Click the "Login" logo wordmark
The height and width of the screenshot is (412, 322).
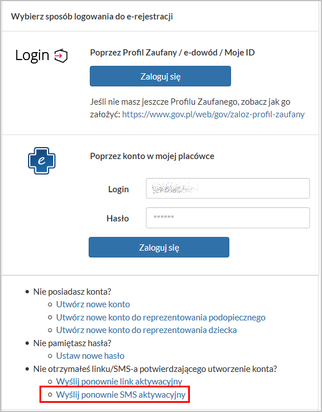coord(32,56)
